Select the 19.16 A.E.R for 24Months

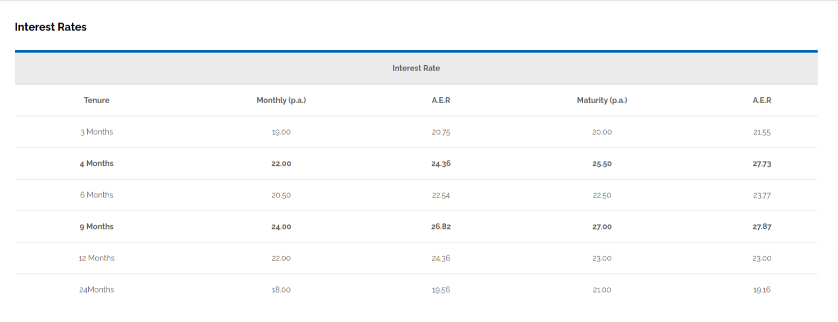pos(762,290)
